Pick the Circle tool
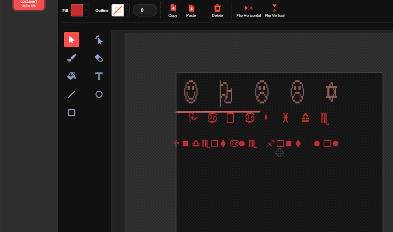This screenshot has width=393, height=232. (x=99, y=94)
